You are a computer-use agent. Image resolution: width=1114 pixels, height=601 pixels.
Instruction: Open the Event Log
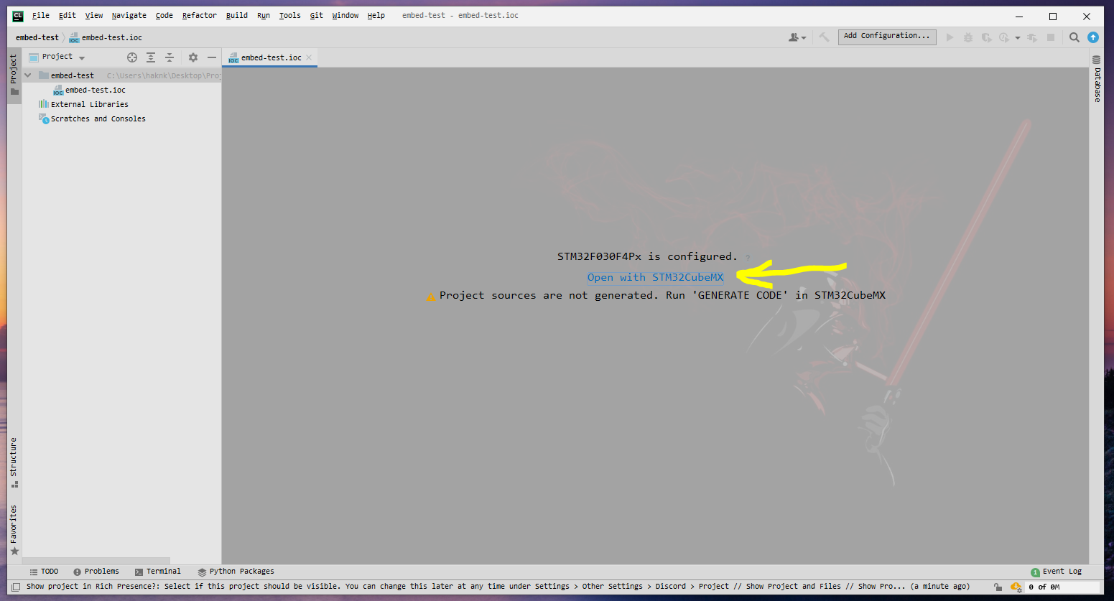(x=1056, y=572)
